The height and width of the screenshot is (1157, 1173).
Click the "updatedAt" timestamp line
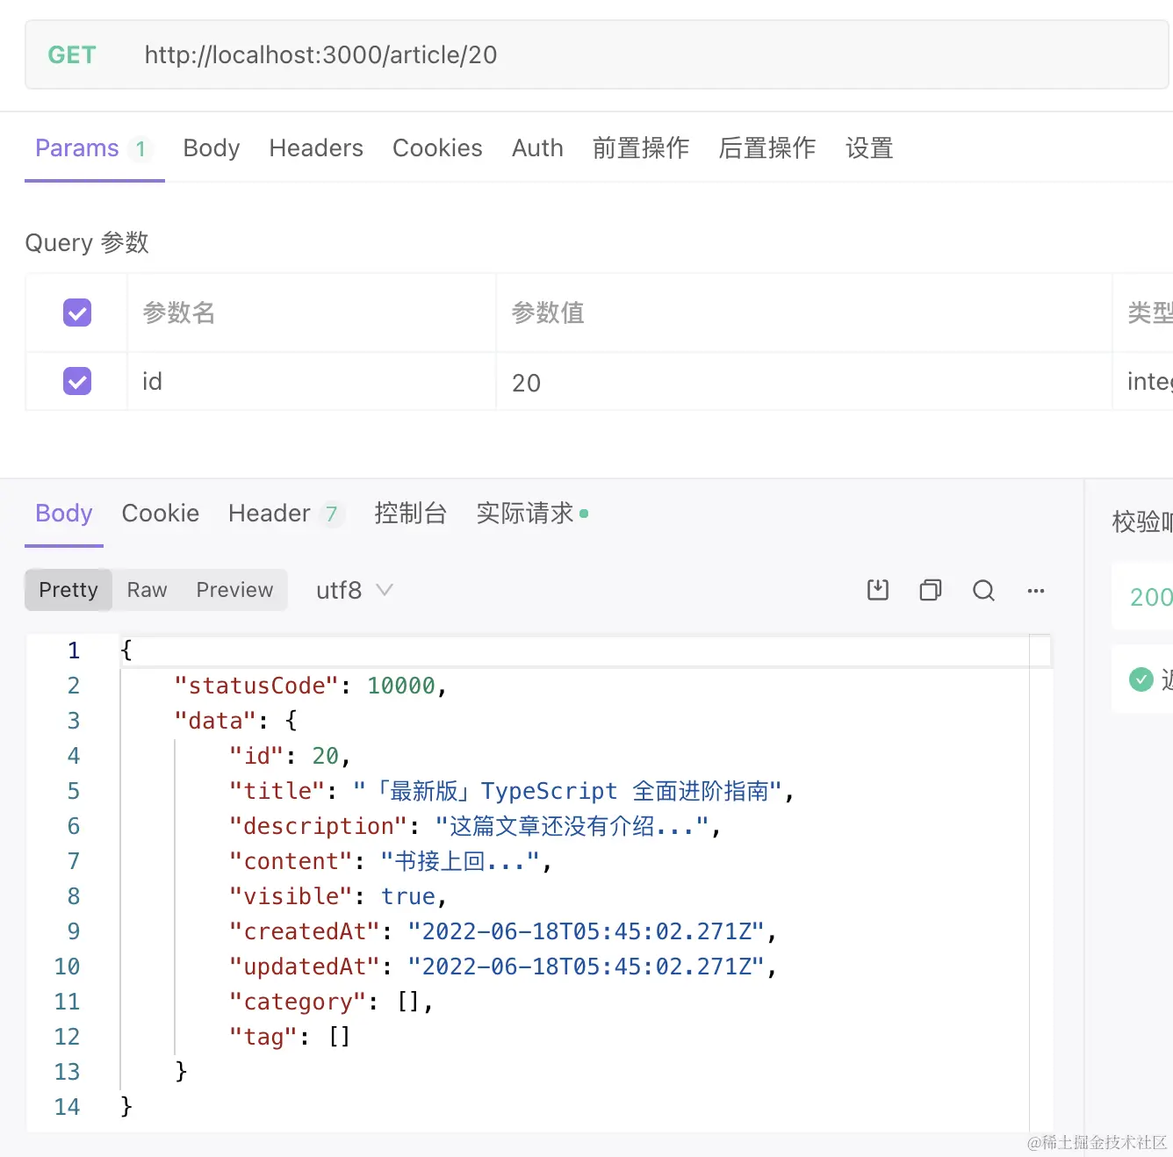coord(503,967)
